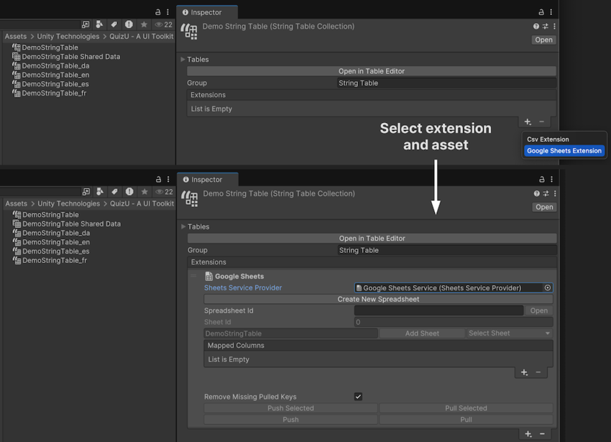Image resolution: width=611 pixels, height=442 pixels.
Task: Open the Select Sheet dropdown
Action: point(508,333)
